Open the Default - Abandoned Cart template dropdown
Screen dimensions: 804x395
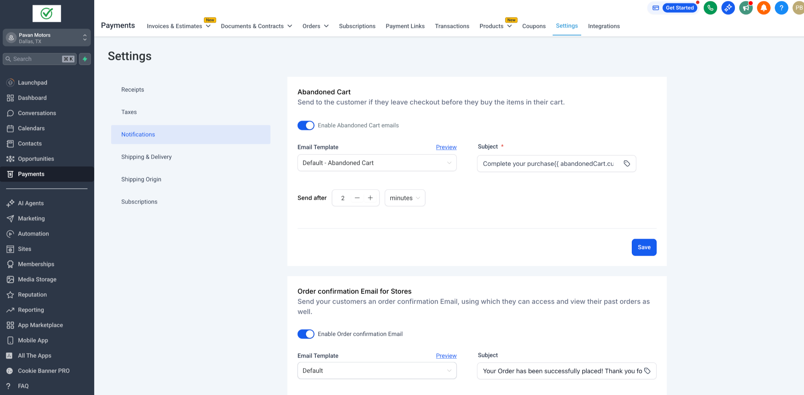(377, 163)
